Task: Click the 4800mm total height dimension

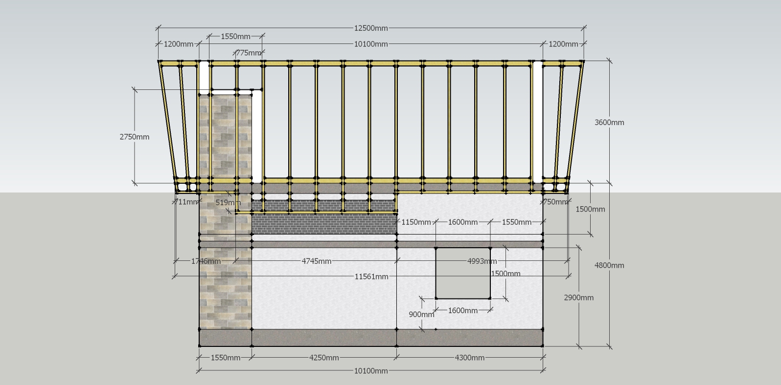Action: [x=609, y=265]
